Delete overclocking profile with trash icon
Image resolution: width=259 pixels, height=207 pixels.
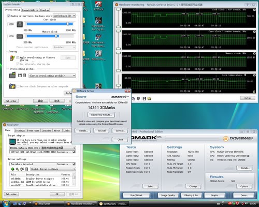tap(24, 75)
